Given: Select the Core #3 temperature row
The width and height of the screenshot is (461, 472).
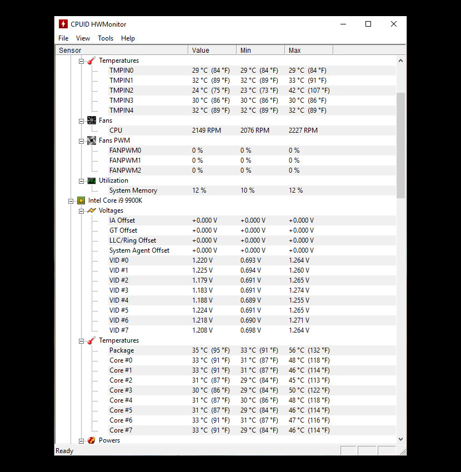Looking at the screenshot, I should coord(252,390).
